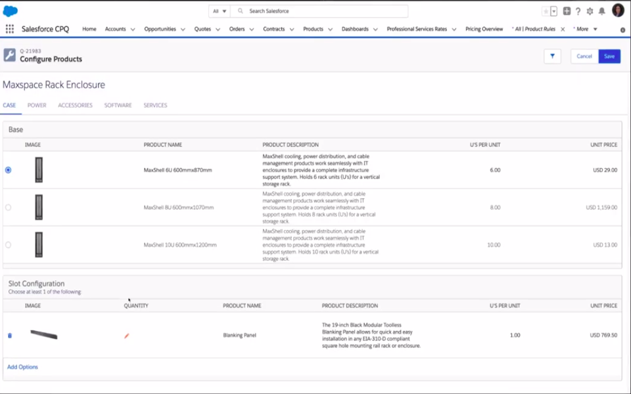This screenshot has width=631, height=394.
Task: Edit Blanking Panel quantity with pencil icon
Action: coord(126,336)
